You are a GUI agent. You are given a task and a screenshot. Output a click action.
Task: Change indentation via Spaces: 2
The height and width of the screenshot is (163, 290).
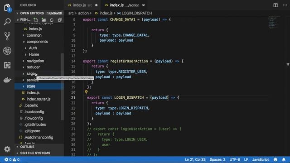pos(217,159)
